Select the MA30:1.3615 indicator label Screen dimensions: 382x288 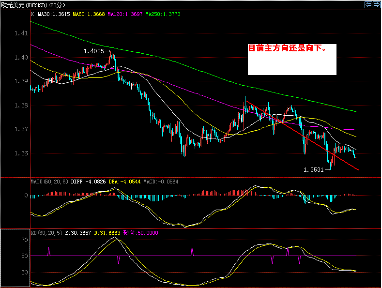tap(54, 14)
